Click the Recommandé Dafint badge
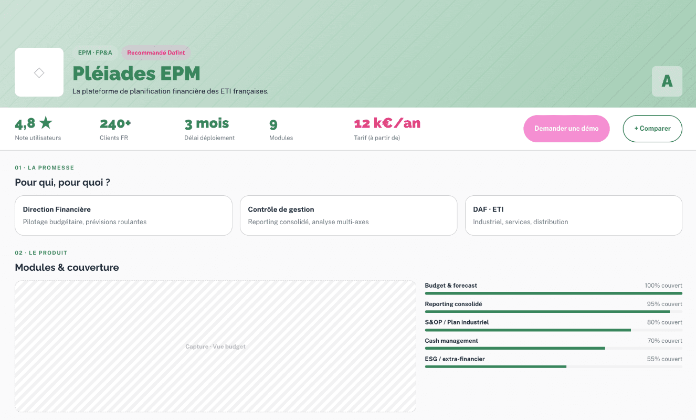This screenshot has width=696, height=420. pos(156,52)
